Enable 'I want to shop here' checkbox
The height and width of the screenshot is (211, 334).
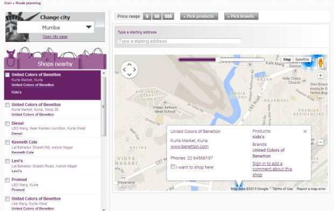point(173,167)
